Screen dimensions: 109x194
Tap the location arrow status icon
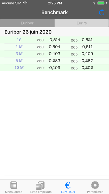94,3
